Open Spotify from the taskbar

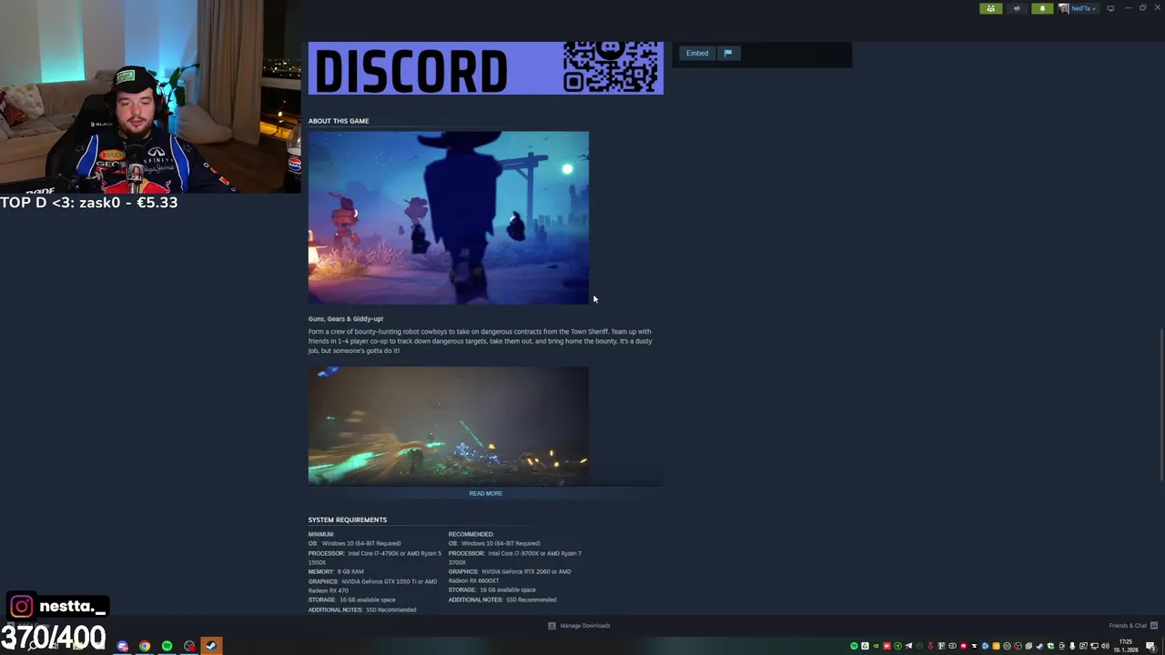click(167, 646)
